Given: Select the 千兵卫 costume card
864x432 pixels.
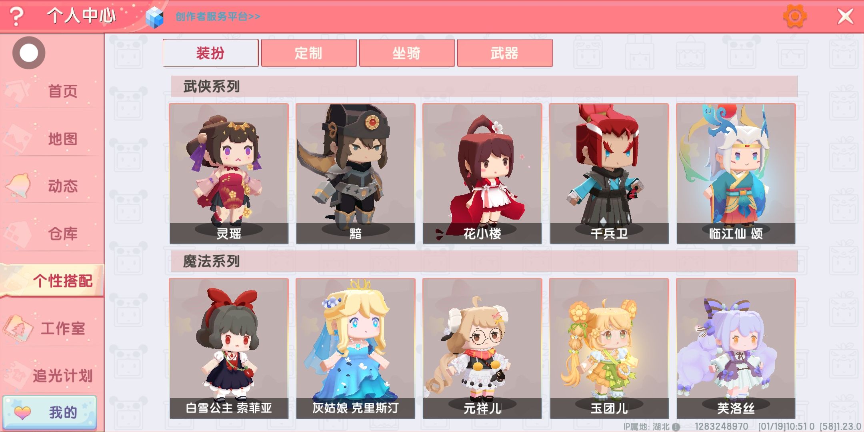Looking at the screenshot, I should click(x=609, y=174).
